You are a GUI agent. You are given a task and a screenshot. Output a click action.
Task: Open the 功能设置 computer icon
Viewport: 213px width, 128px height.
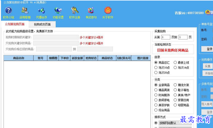point(58,11)
